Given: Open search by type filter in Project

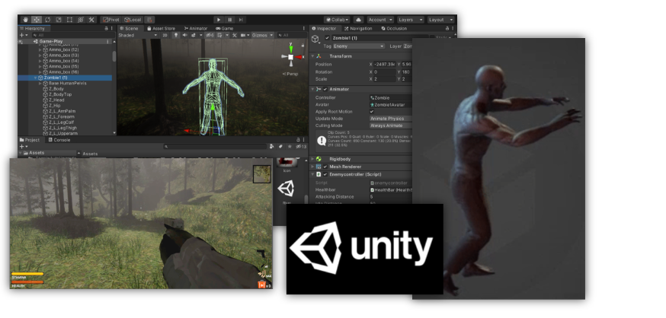Looking at the screenshot, I should coord(271,146).
